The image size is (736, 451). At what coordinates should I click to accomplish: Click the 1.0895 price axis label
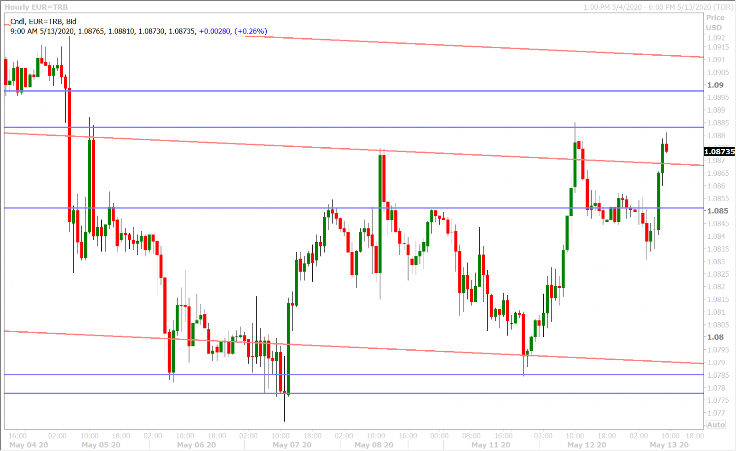point(718,98)
